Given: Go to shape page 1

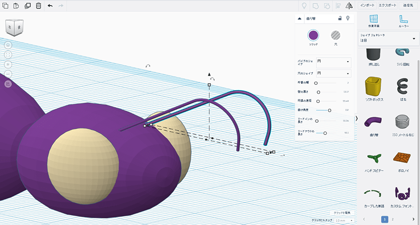Looking at the screenshot, I should (x=385, y=219).
